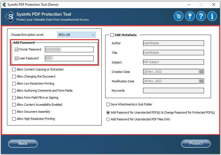Click the shopping cart buy icon
221x155 pixels.
click(x=179, y=16)
